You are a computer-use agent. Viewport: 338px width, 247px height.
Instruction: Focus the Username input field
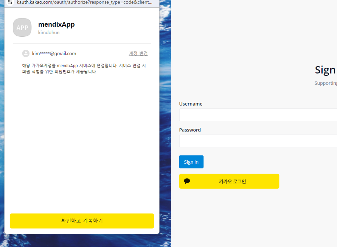coord(258,115)
